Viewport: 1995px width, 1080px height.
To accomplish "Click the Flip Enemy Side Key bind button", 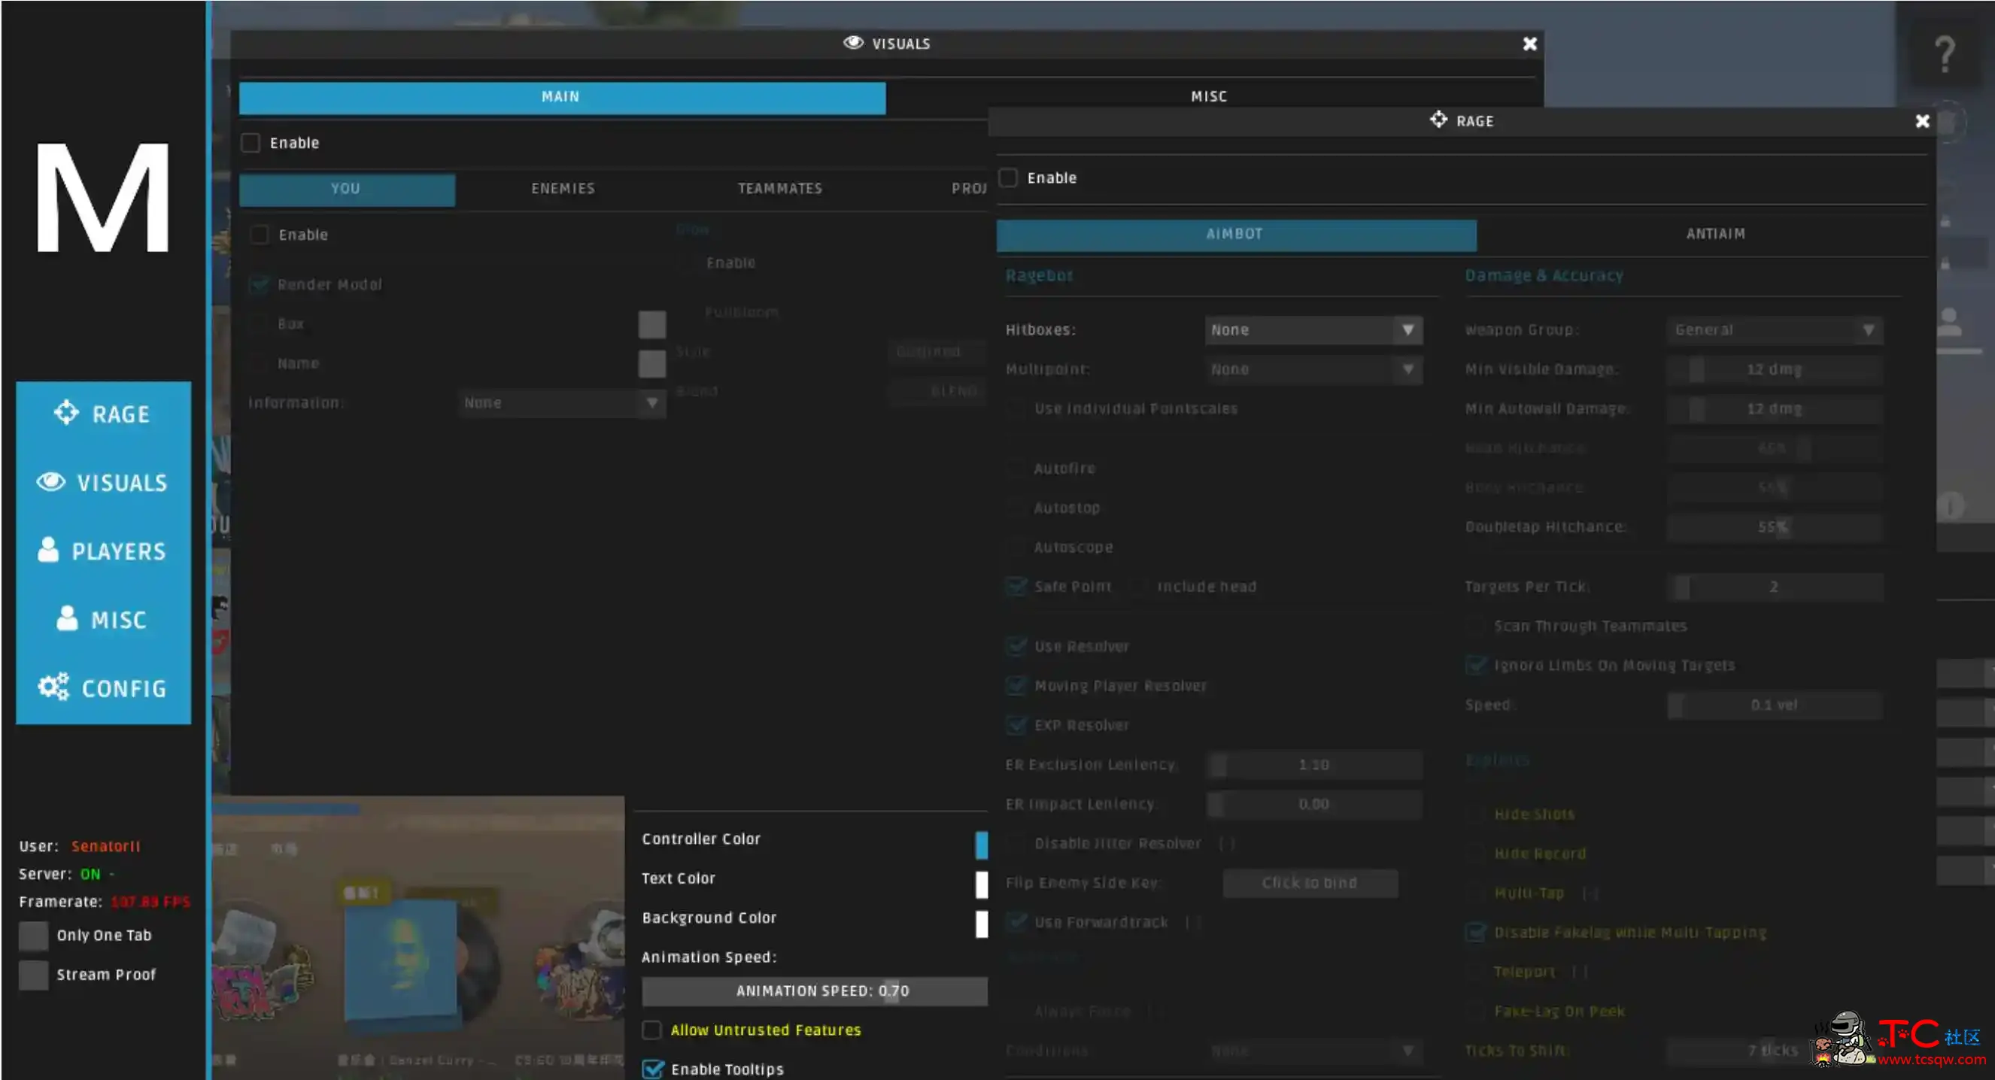I will pos(1310,881).
